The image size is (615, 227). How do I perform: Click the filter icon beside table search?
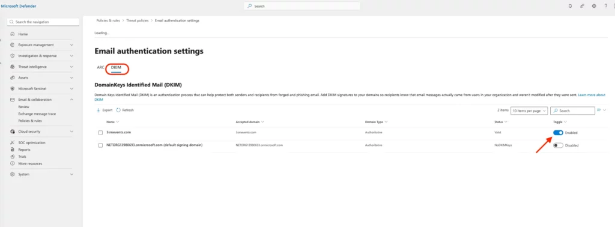pyautogui.click(x=599, y=110)
